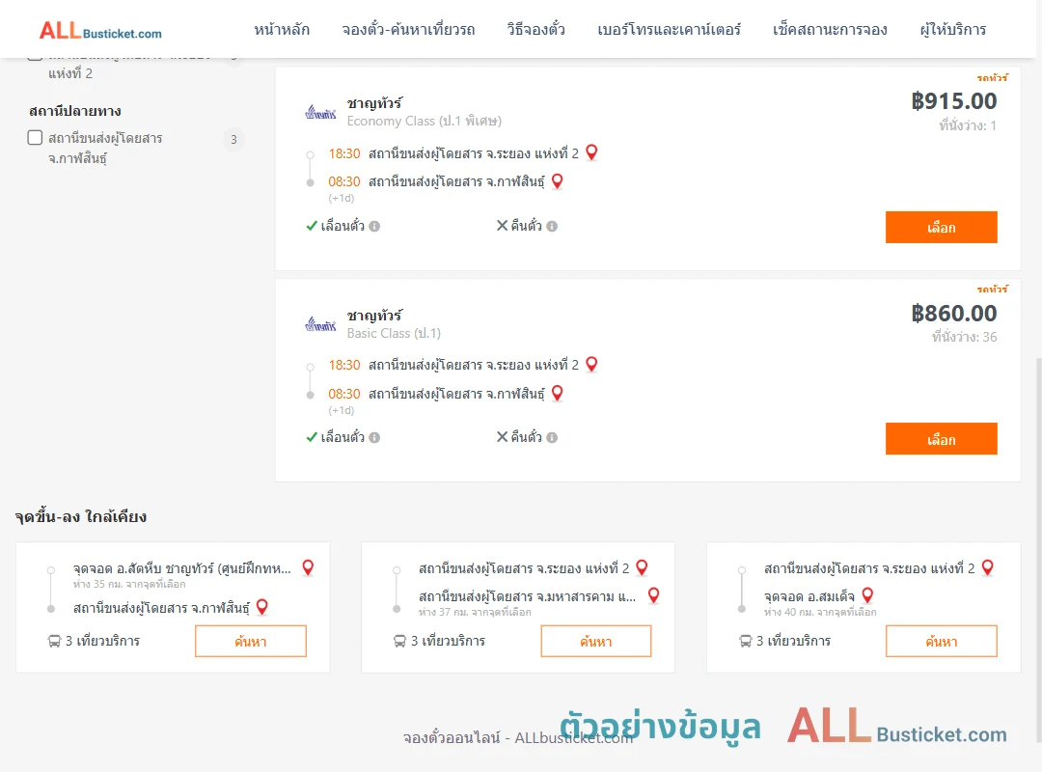Click map pin for กาฬสินธุ์ station in Basic Class trip
This screenshot has width=1042, height=772.
pyautogui.click(x=558, y=393)
